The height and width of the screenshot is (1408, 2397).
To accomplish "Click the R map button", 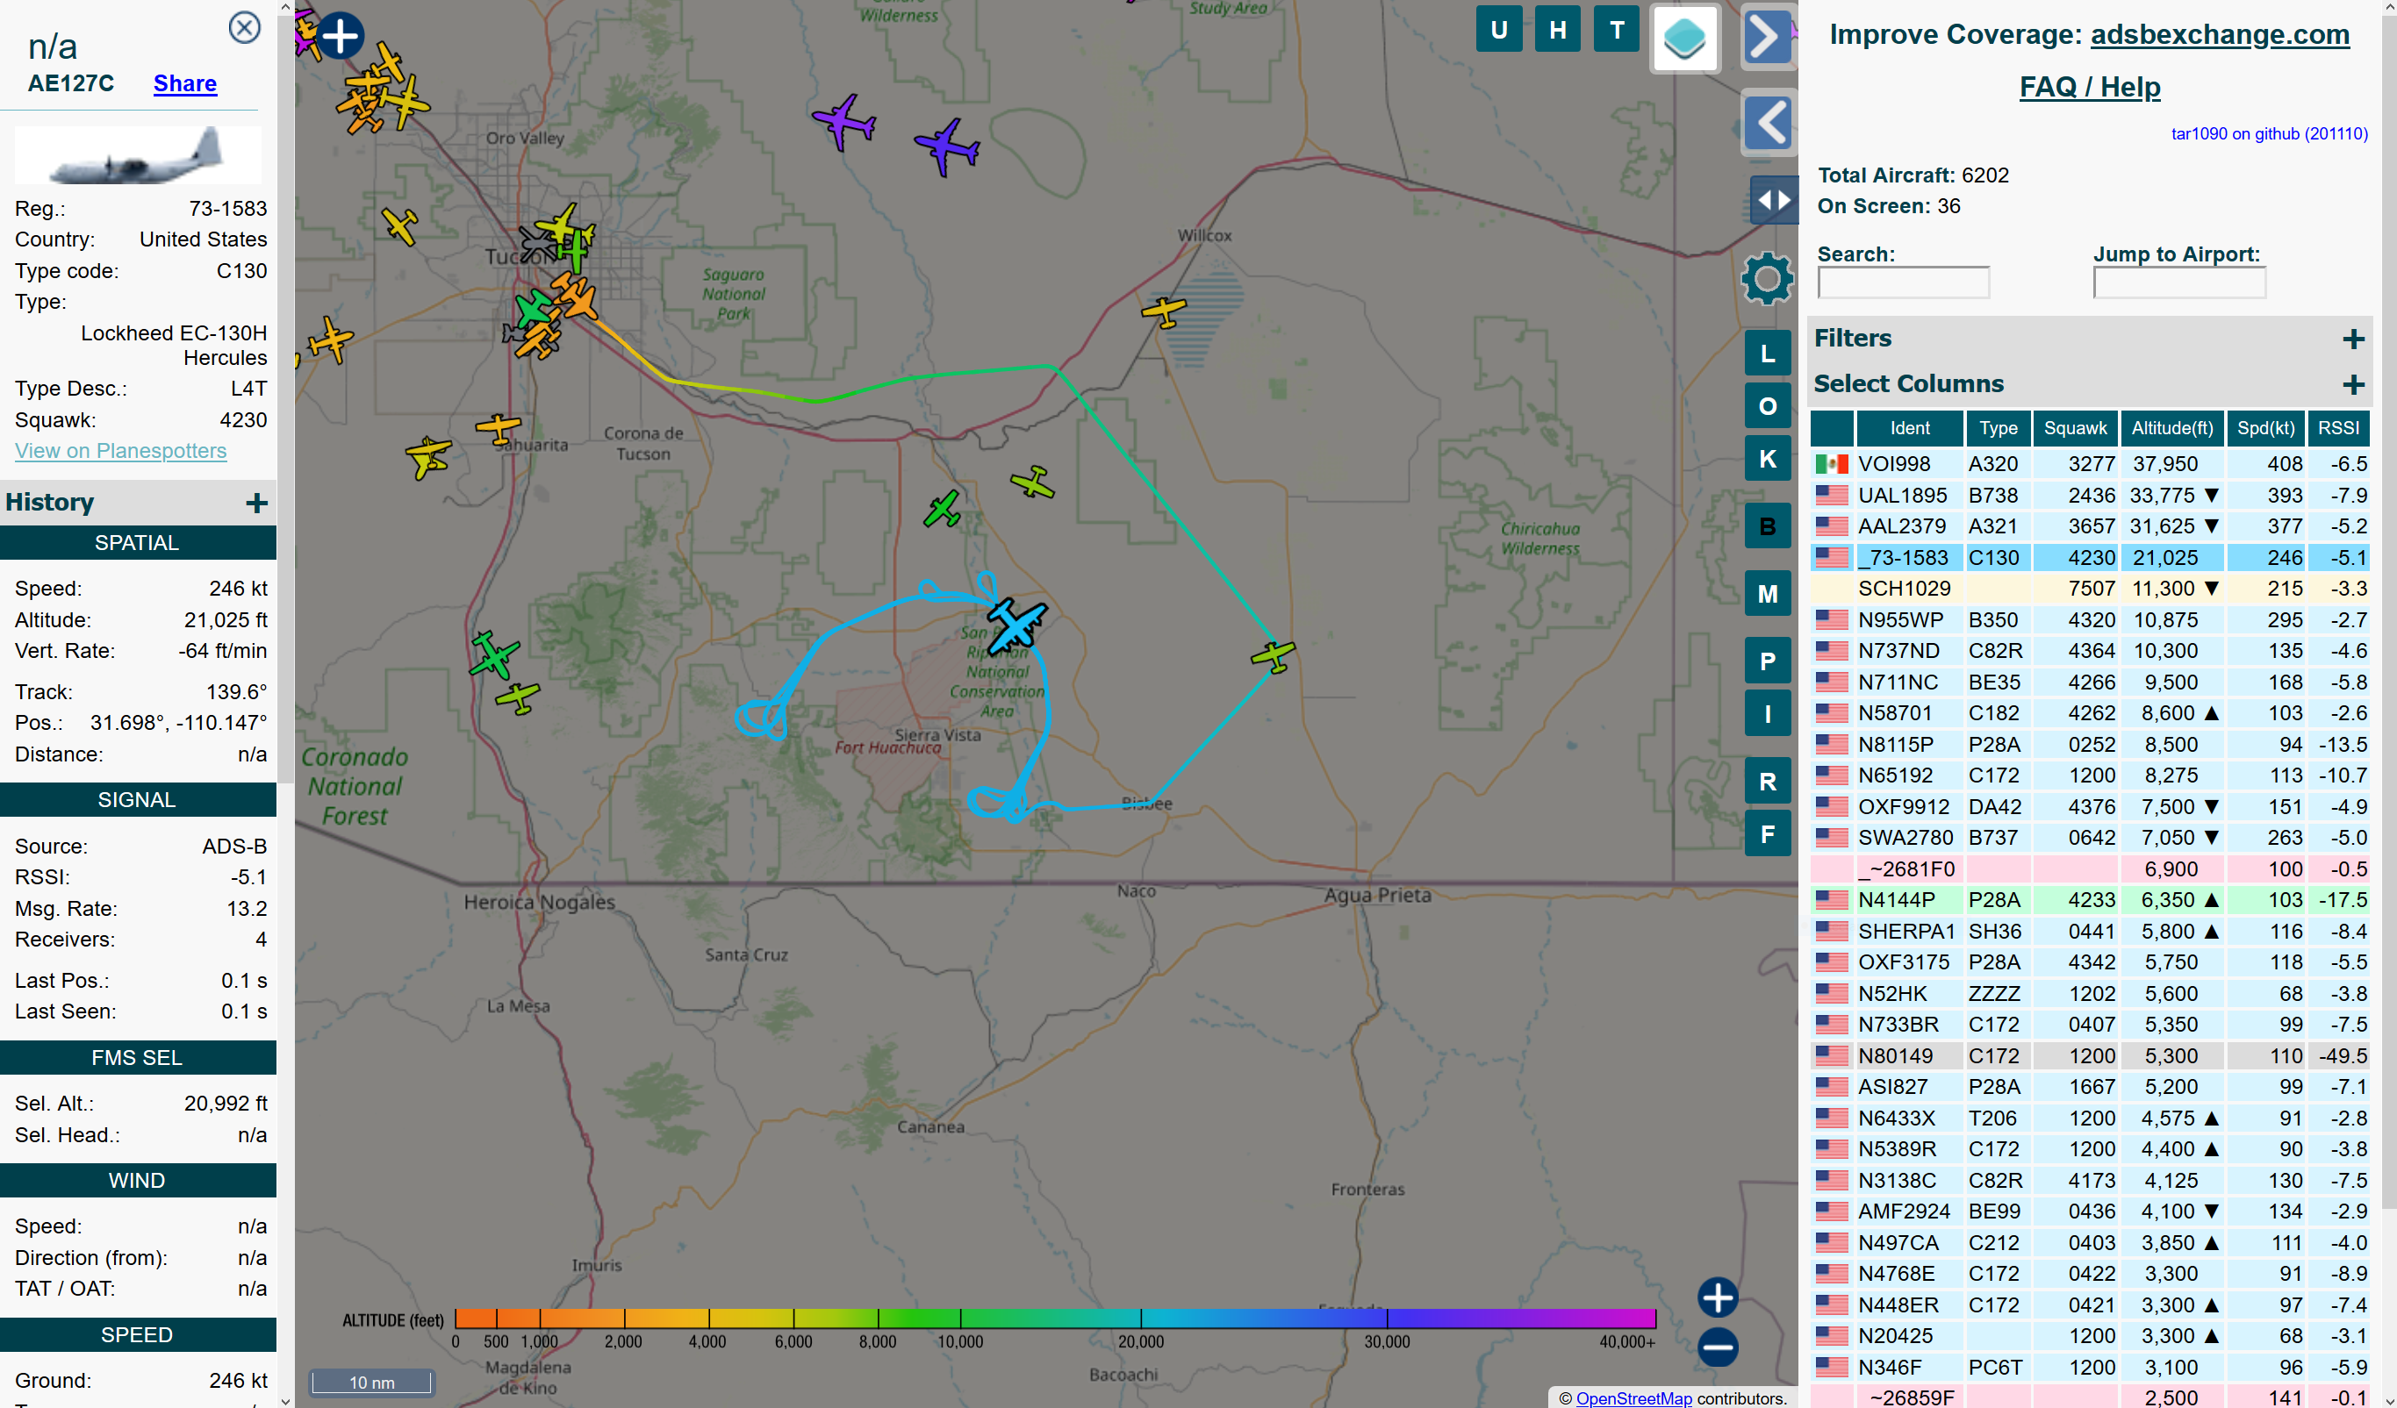I will coord(1768,782).
